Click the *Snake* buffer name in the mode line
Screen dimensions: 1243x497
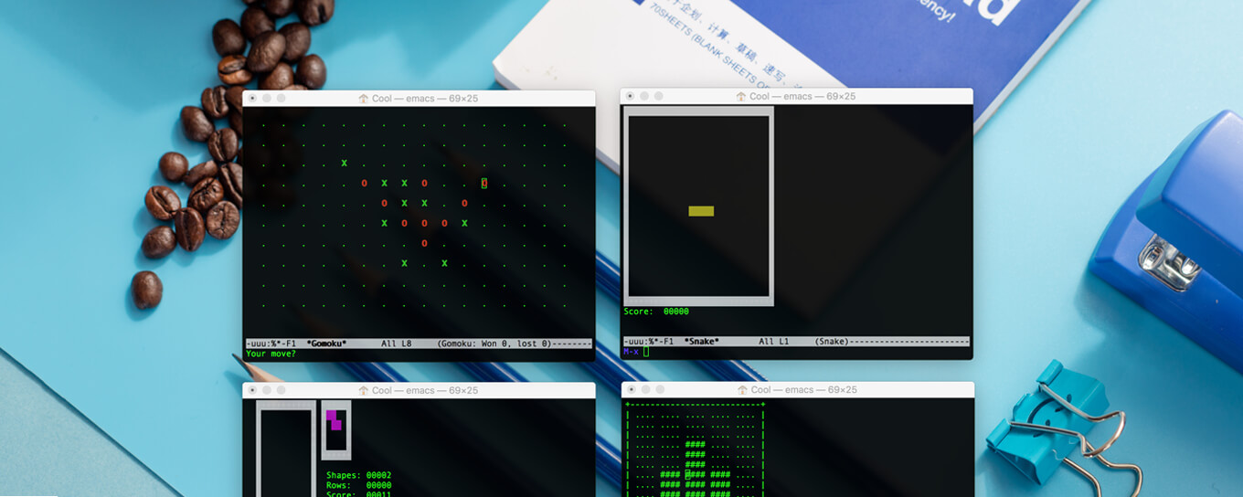(x=701, y=342)
